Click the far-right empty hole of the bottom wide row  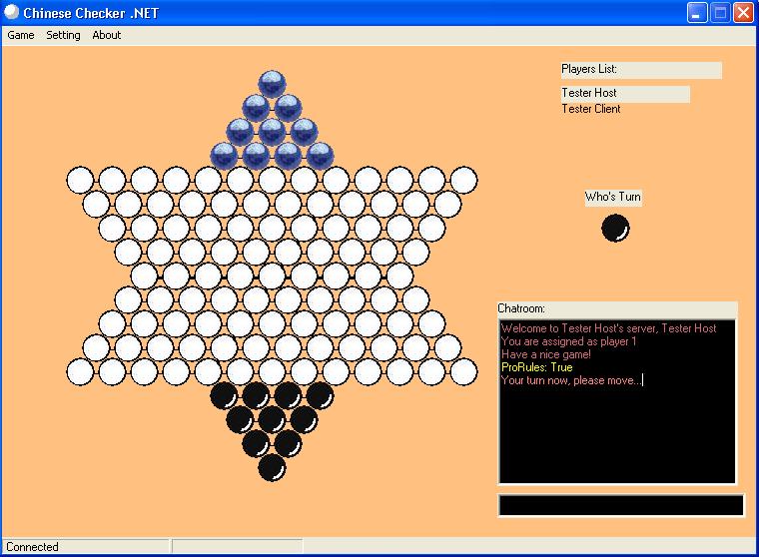tap(463, 371)
